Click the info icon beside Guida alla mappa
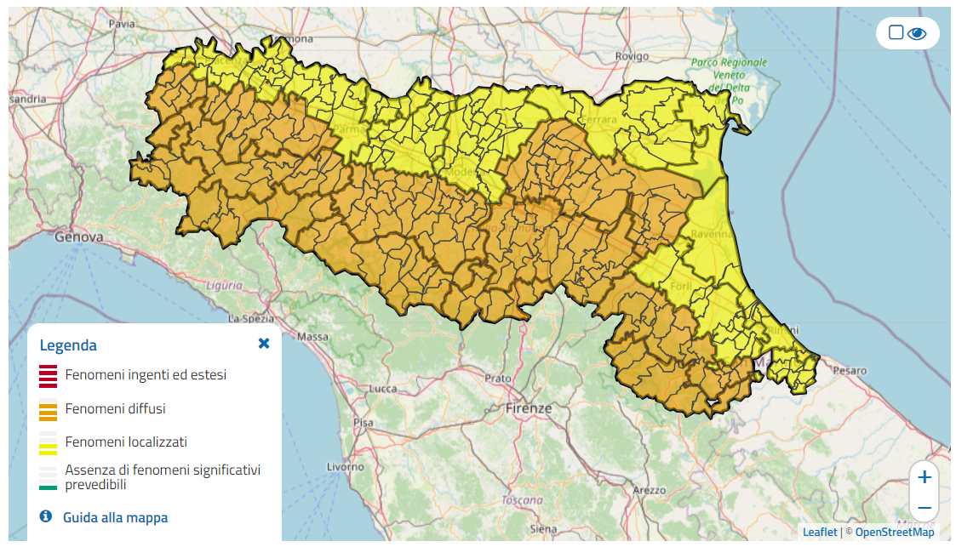This screenshot has height=547, width=956. click(46, 516)
